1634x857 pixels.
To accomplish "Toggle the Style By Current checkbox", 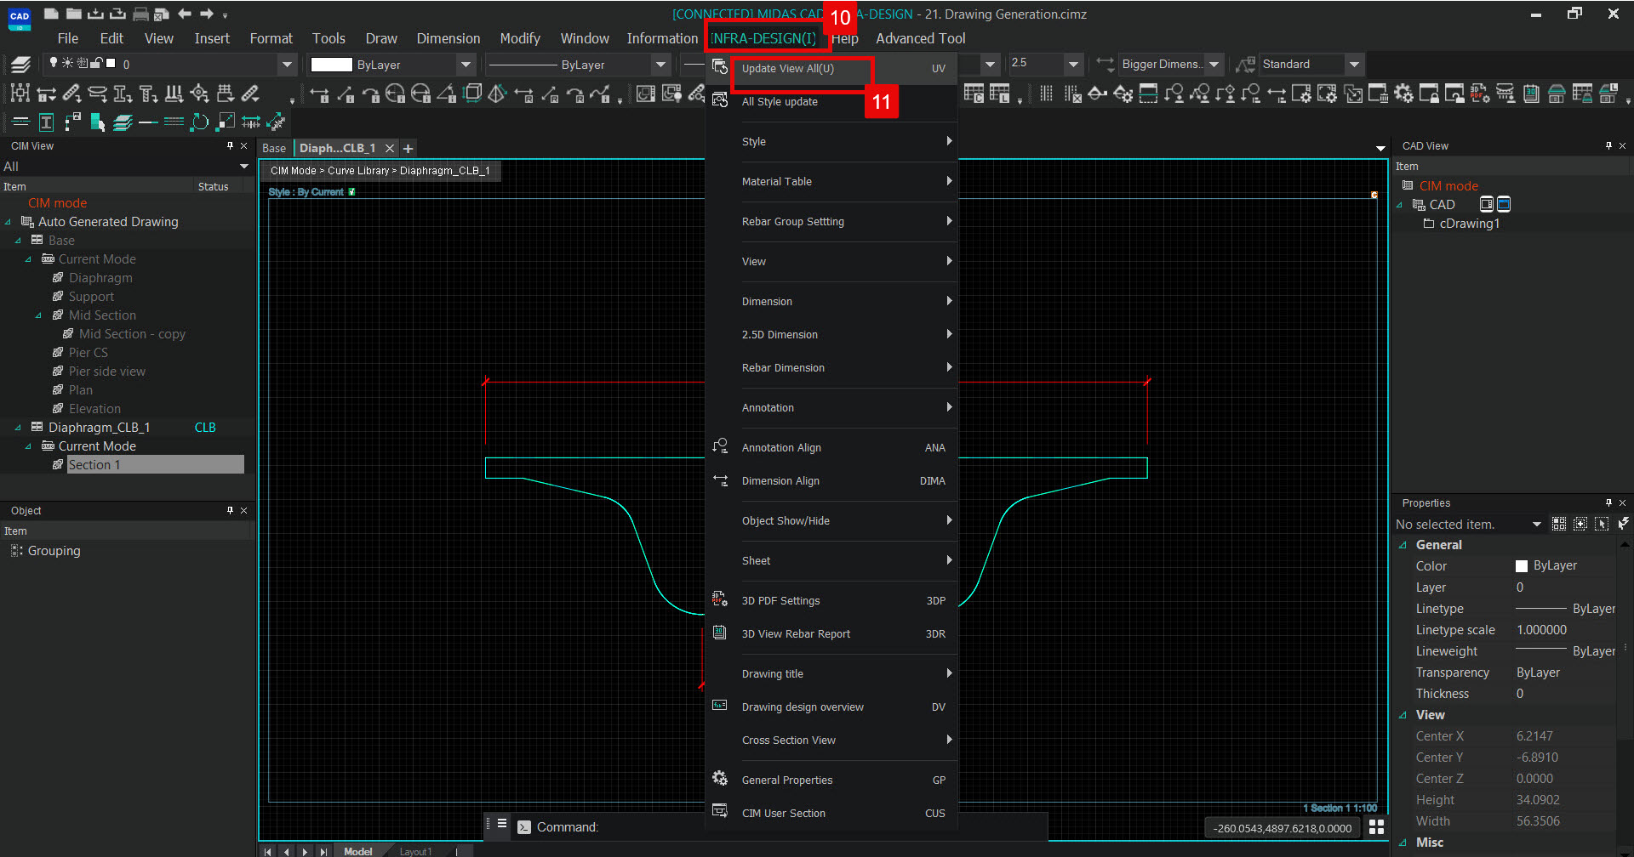I will [351, 192].
